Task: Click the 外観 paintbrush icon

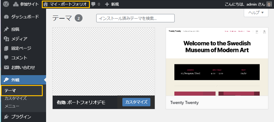Action: click(6, 80)
